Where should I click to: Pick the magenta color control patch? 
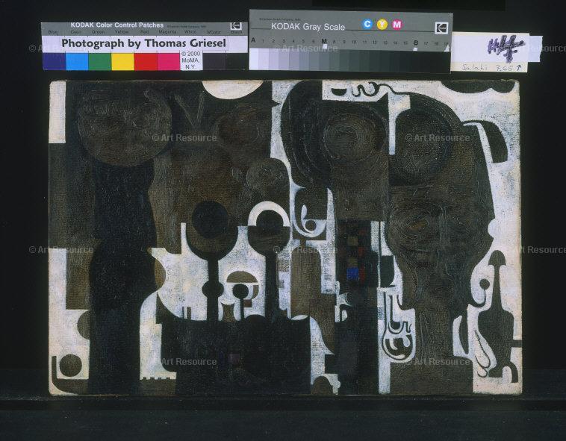tap(169, 61)
